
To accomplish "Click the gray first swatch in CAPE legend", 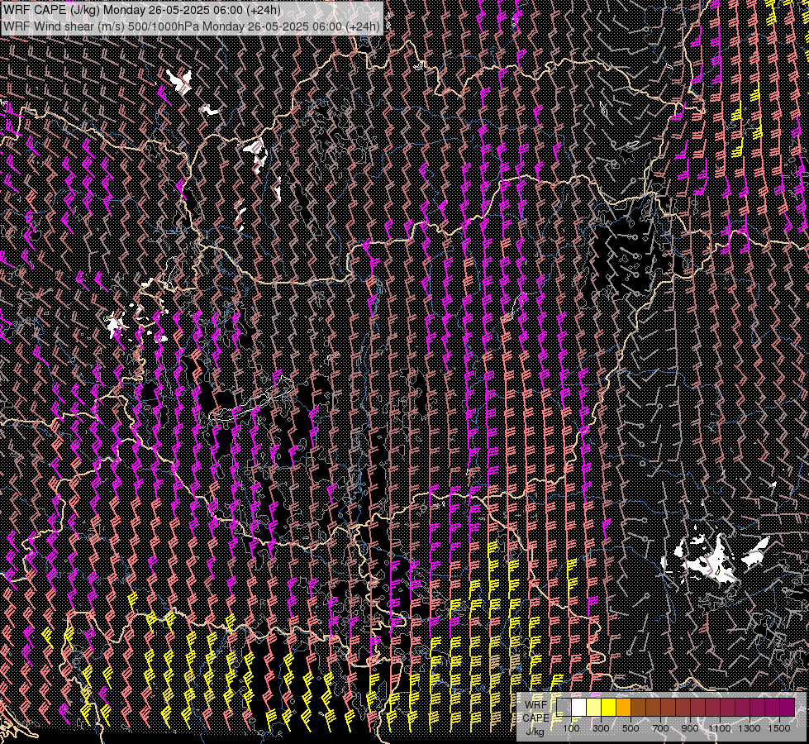I will 564,708.
